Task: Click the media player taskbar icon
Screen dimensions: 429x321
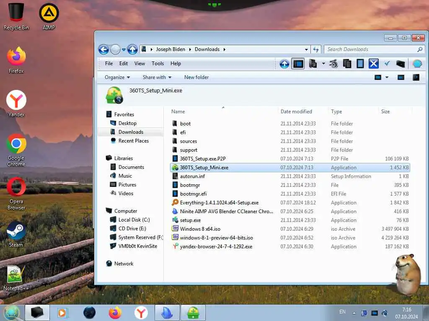Action: coord(62,313)
